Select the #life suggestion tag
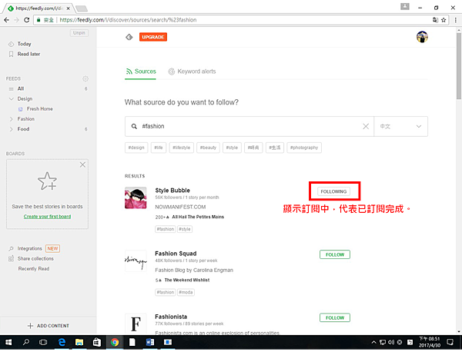Image resolution: width=462 pixels, height=352 pixels. tap(159, 148)
